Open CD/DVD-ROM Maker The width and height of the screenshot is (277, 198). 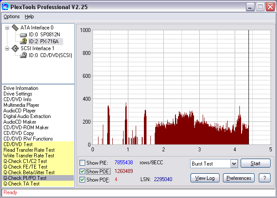26,128
